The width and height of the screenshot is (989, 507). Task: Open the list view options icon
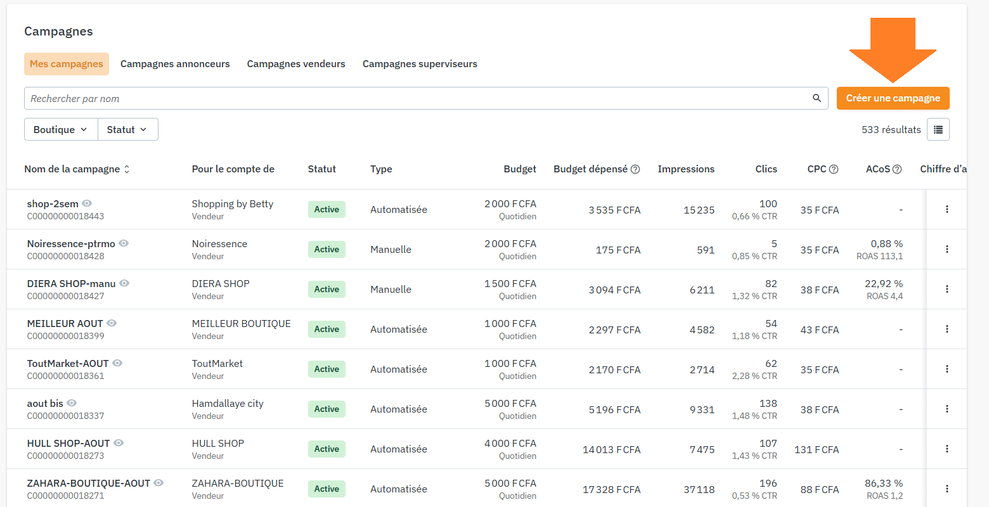tap(938, 129)
